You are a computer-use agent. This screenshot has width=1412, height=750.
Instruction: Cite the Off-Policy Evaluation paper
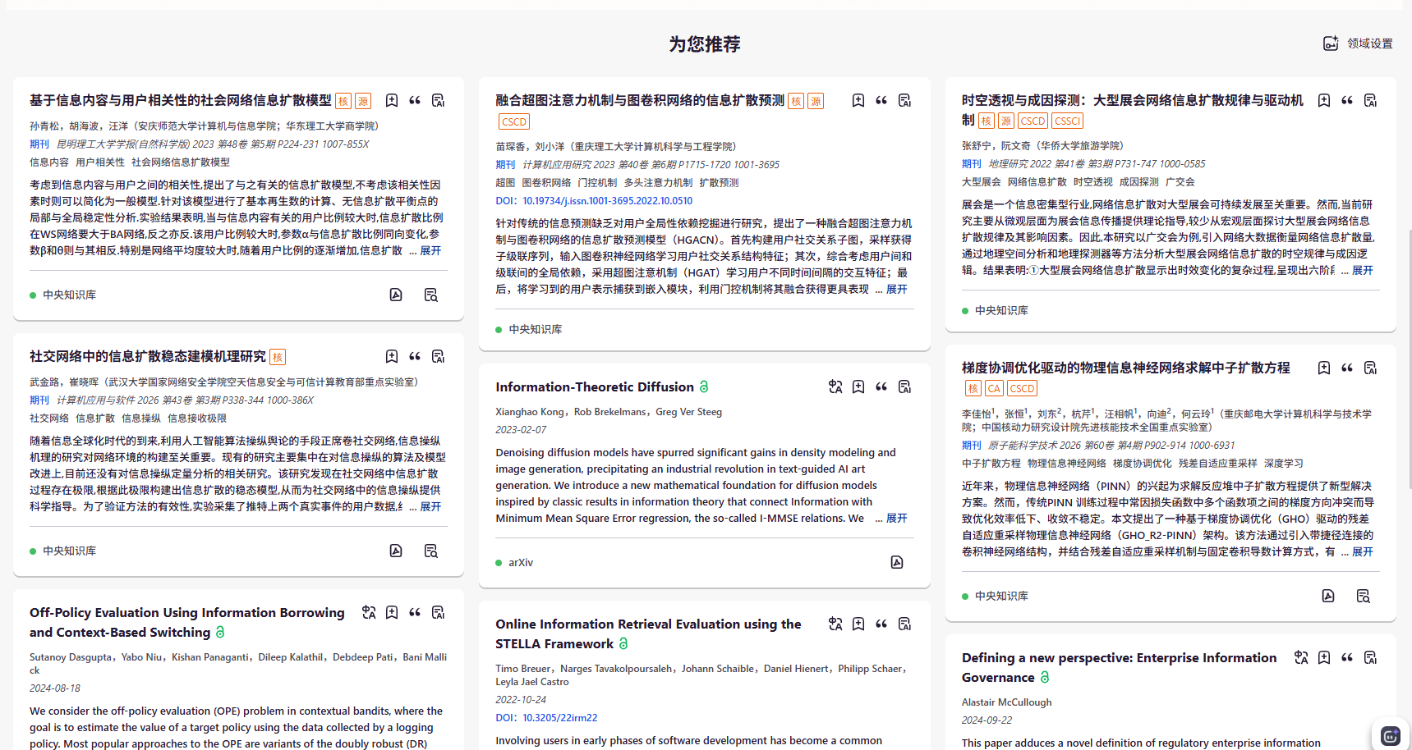415,612
